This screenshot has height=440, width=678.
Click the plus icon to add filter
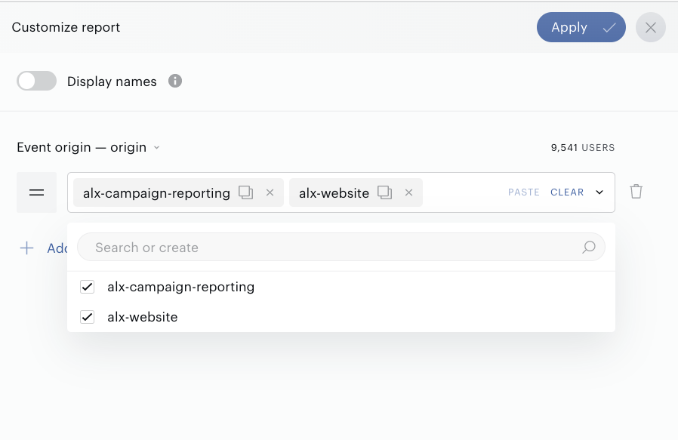click(27, 248)
